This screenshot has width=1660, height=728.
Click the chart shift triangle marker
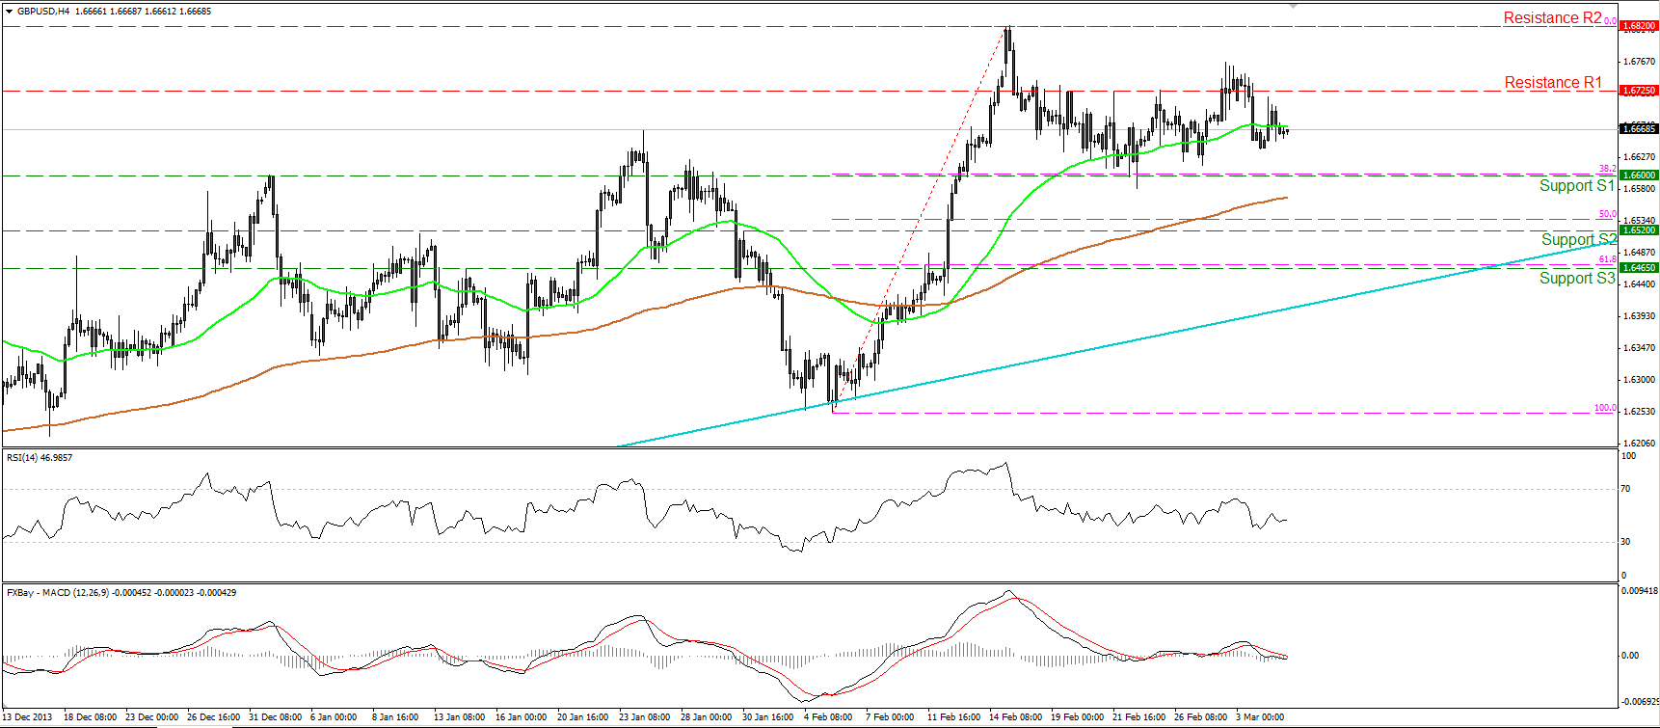(x=1294, y=5)
